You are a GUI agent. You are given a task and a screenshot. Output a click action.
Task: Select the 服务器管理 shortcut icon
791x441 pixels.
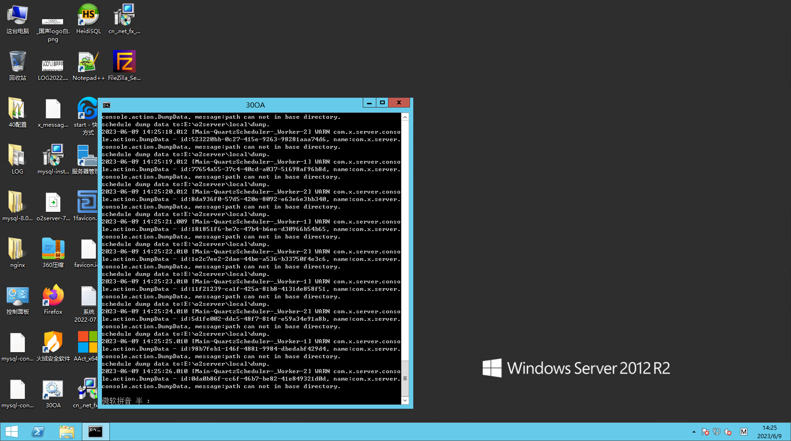tap(86, 159)
